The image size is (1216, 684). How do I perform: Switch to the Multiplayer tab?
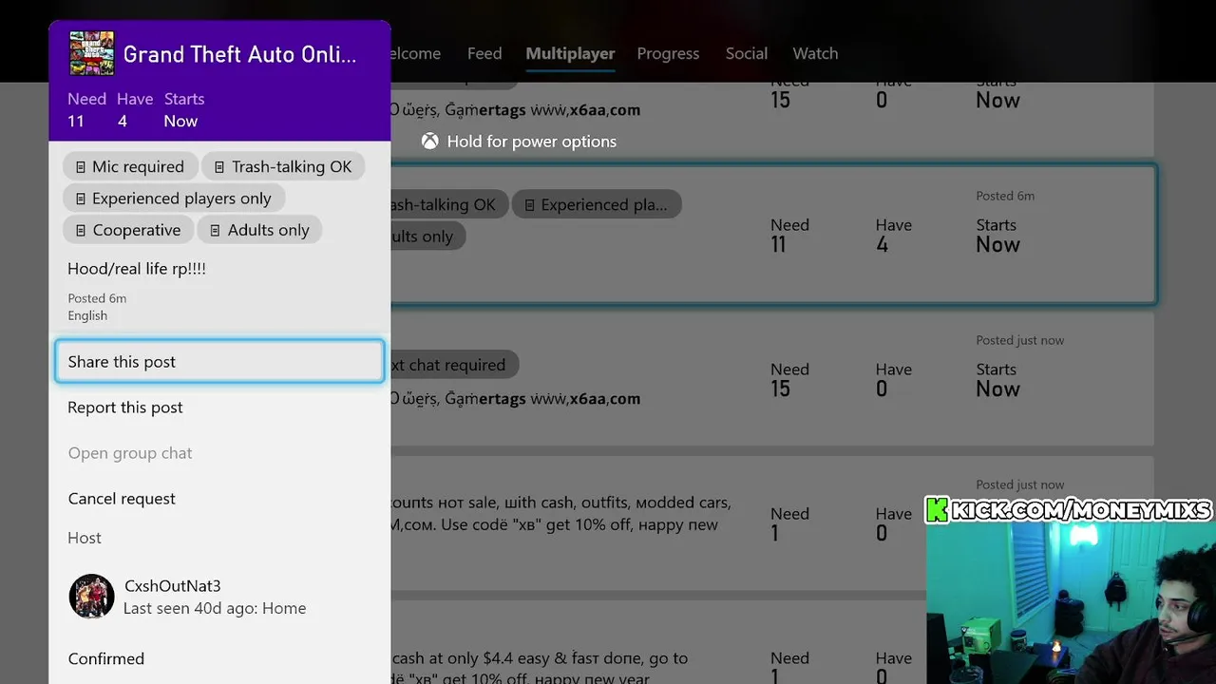[x=570, y=53]
